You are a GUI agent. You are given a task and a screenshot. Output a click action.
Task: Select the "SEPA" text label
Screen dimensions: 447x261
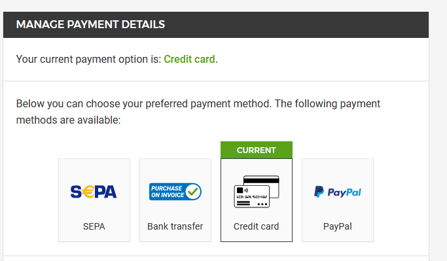coord(94,226)
